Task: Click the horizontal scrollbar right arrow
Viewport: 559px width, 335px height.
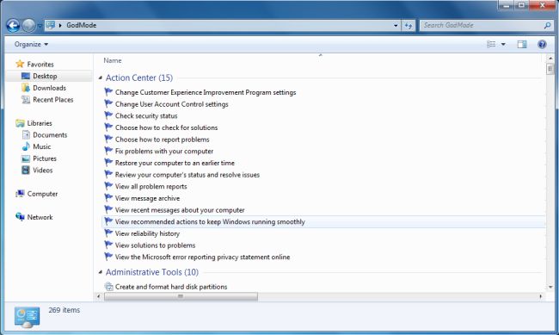Action: 540,296
